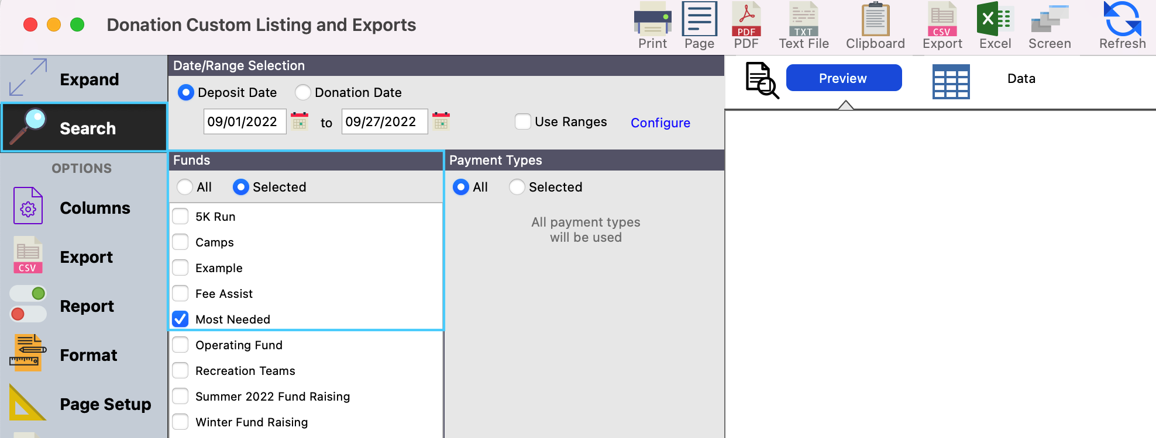This screenshot has width=1156, height=438.
Task: Click the Configure link
Action: [x=660, y=123]
